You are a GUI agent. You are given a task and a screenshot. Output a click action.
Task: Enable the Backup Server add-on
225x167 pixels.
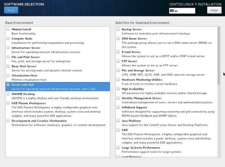tap(118, 29)
